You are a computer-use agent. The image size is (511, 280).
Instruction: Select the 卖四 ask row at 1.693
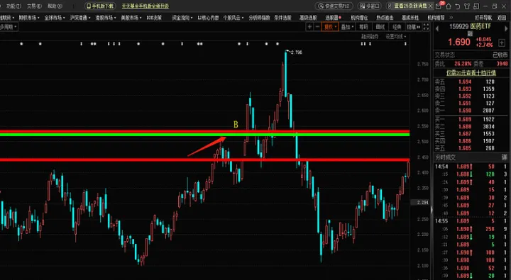tap(471, 89)
